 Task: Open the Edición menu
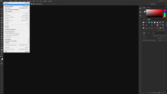(x=11, y=1)
